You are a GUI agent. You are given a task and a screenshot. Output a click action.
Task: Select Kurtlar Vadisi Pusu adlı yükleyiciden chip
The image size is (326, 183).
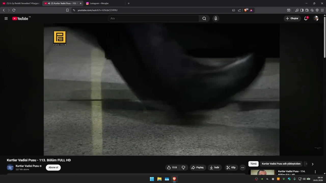tap(281, 164)
